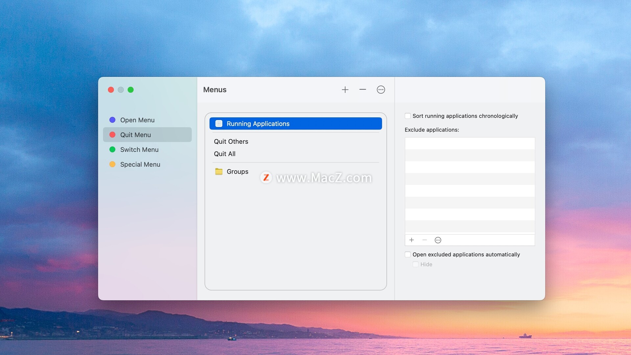Click the green zoom window button
Image resolution: width=631 pixels, height=355 pixels.
tap(130, 90)
